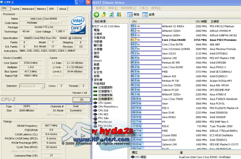Click the Name field Intel Core 2 Duo E8400
The height and width of the screenshot is (159, 241).
click(44, 19)
